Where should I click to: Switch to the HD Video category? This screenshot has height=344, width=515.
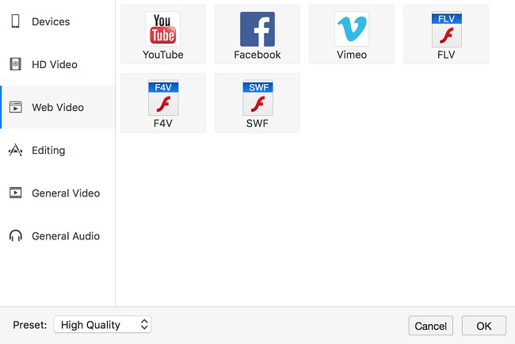coord(58,64)
